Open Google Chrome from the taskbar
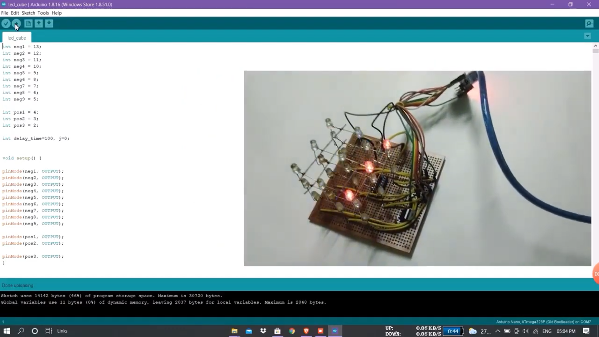The image size is (599, 337). click(x=292, y=331)
